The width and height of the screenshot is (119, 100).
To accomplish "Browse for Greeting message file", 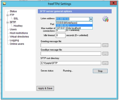I will pos(105,45).
